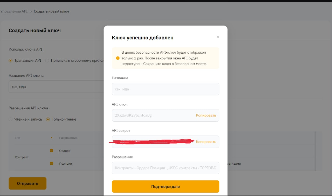Copy the API secret value

(x=206, y=142)
